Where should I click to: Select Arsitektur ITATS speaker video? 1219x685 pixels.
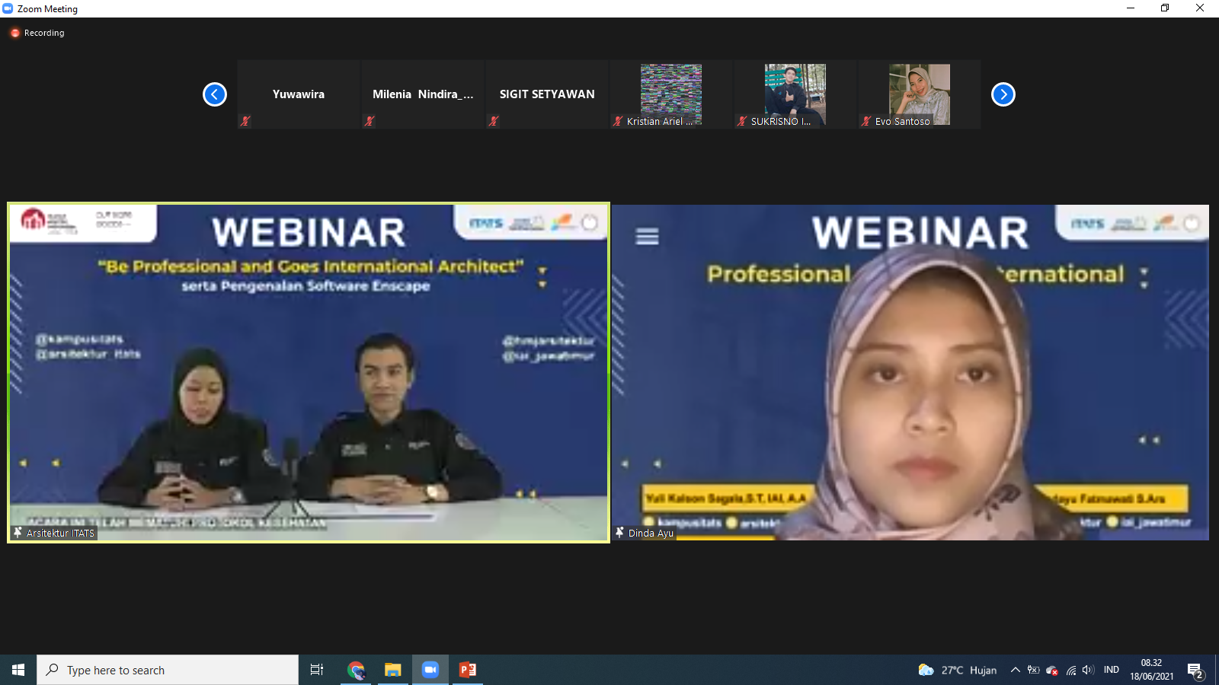(x=309, y=373)
